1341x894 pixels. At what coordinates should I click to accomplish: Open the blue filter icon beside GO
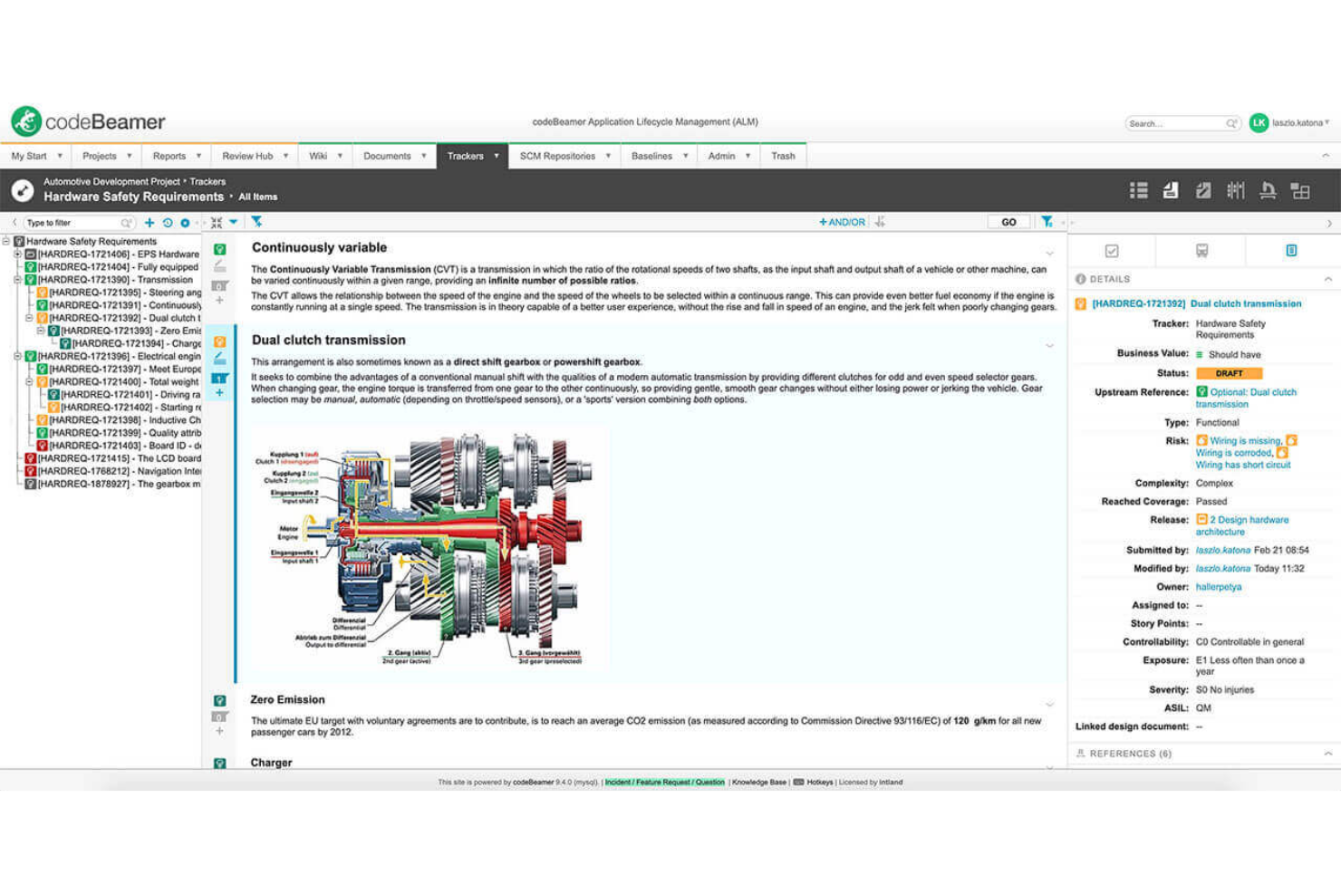pyautogui.click(x=1047, y=222)
